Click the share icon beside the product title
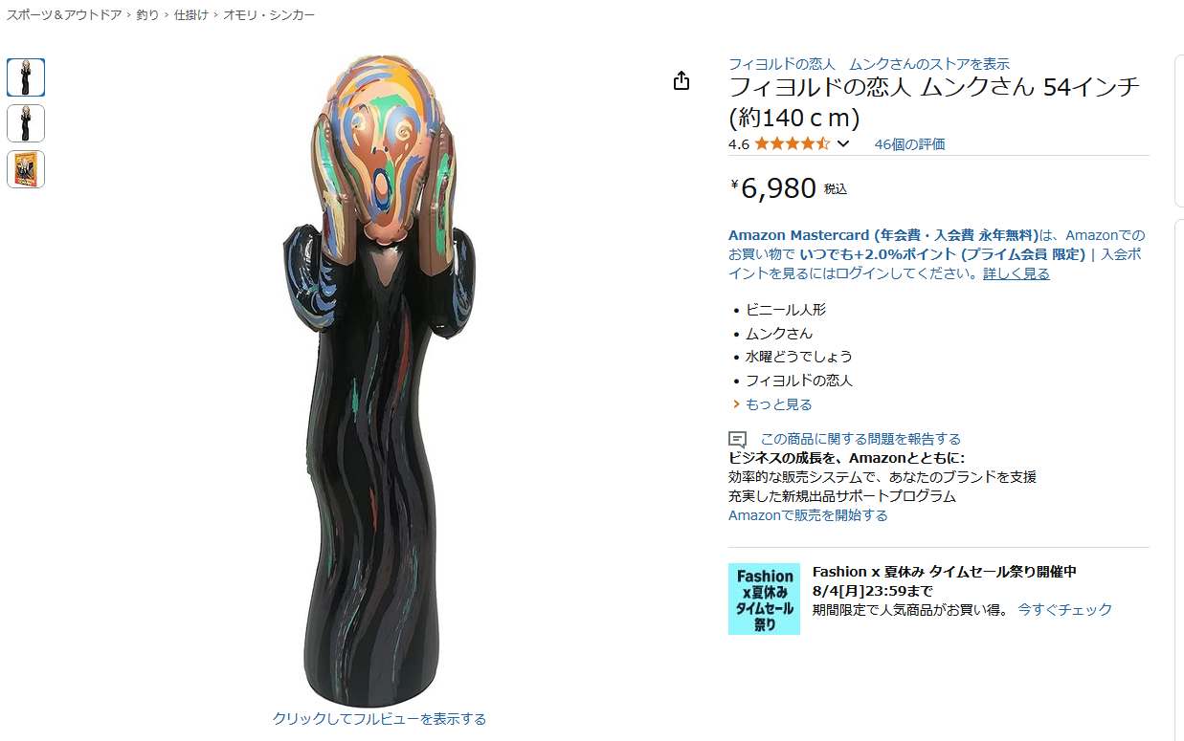Screen dimensions: 1184x741 (681, 80)
